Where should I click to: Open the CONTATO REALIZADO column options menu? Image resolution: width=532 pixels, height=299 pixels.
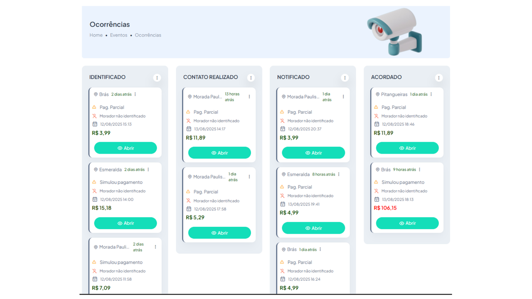pos(251,78)
